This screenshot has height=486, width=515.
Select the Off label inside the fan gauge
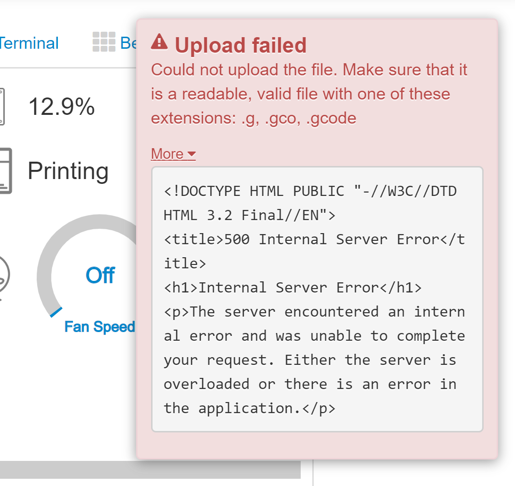(x=99, y=275)
